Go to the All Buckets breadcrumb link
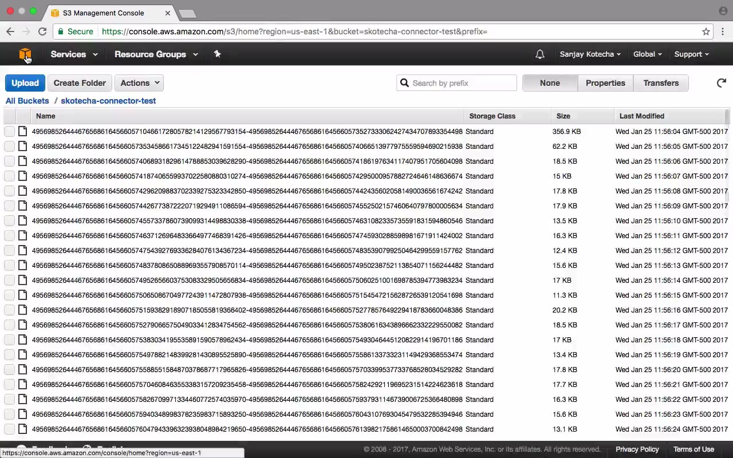 (x=27, y=101)
